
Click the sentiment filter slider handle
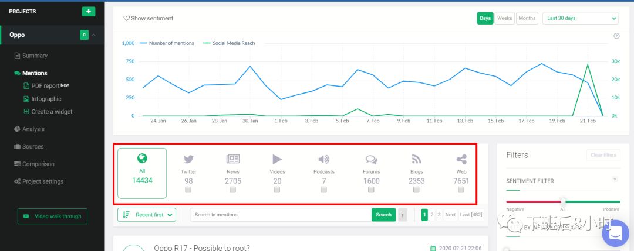click(563, 201)
